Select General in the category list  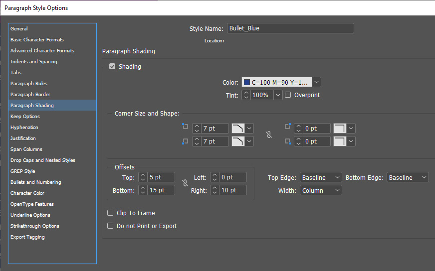[52, 28]
